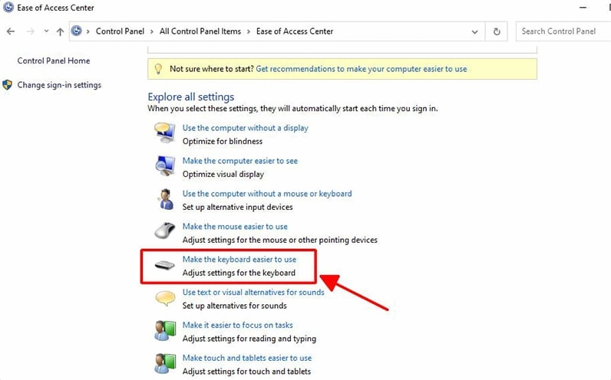Viewport: 611px width, 380px height.
Task: Expand chevron after All Control Panel Items
Action: [249, 31]
